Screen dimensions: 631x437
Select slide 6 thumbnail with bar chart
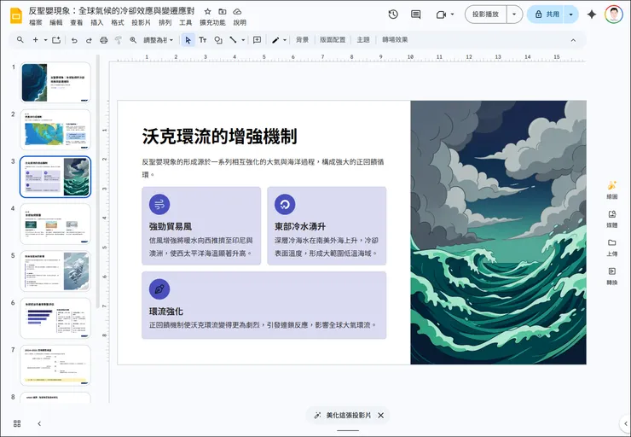coord(55,318)
